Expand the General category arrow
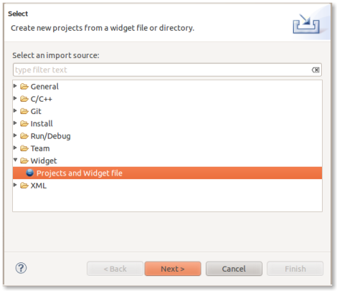Screen dimensions: 337x291 15,85
